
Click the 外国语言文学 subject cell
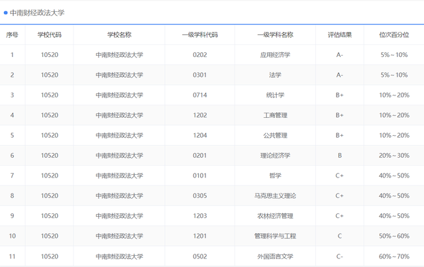pos(276,256)
